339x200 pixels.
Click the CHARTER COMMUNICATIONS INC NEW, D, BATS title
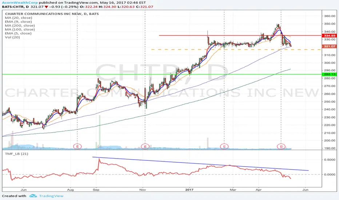point(52,14)
